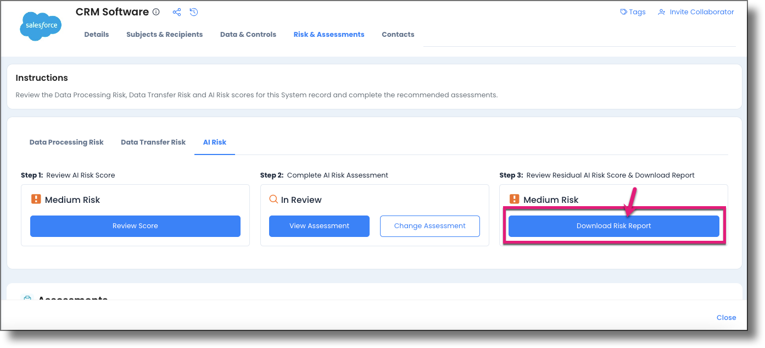Click the Invite Collaborator person icon
The width and height of the screenshot is (765, 348).
point(662,12)
